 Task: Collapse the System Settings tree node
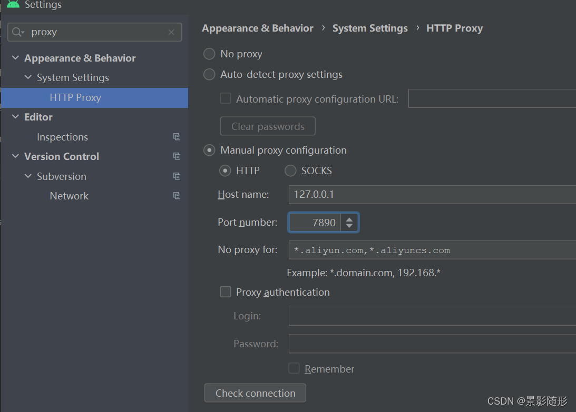(28, 77)
